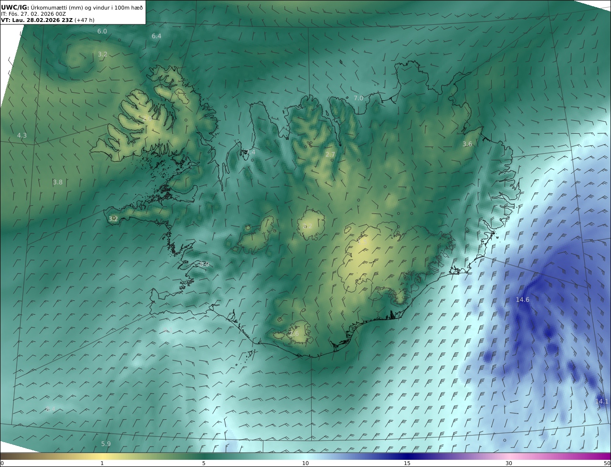Screen dimensions: 611x467
Task: Click the color scale label 10
Action: (x=305, y=463)
